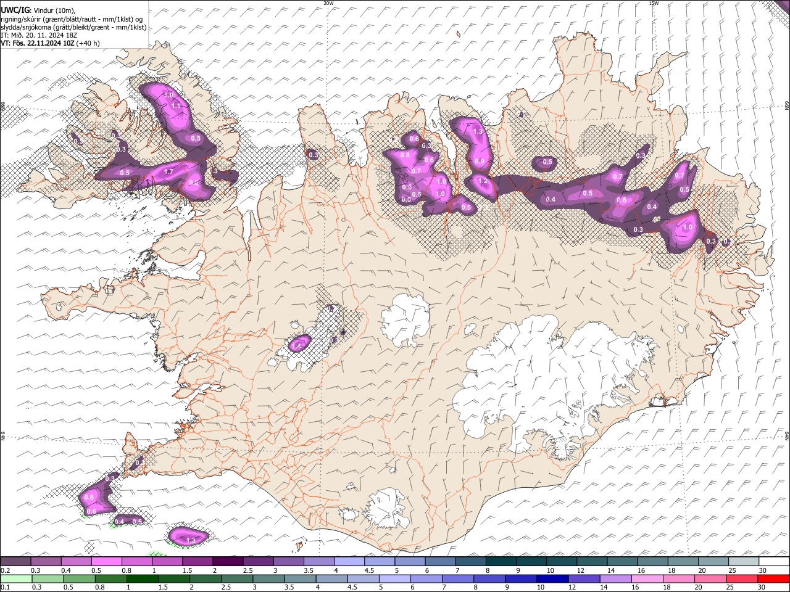The width and height of the screenshot is (790, 592).
Task: Click the '15W' longitude label
Action: (653, 3)
